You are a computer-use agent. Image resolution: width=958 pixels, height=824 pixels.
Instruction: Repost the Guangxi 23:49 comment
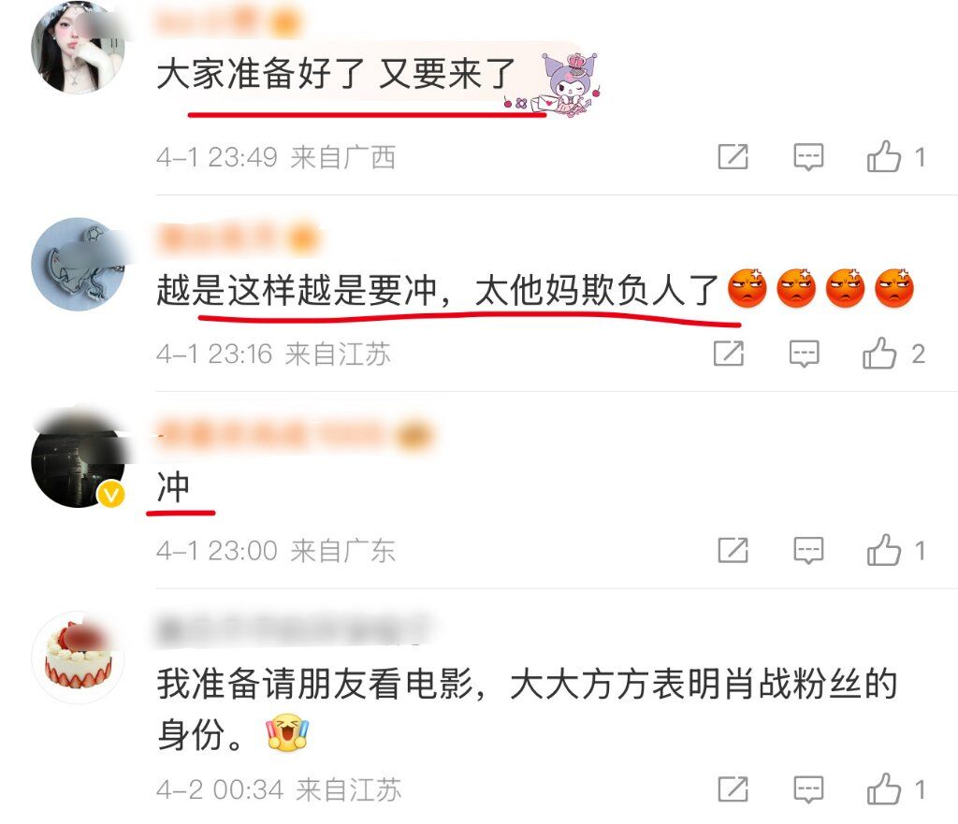click(733, 157)
